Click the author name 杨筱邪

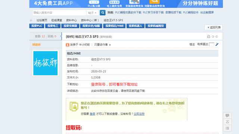tap(37, 45)
